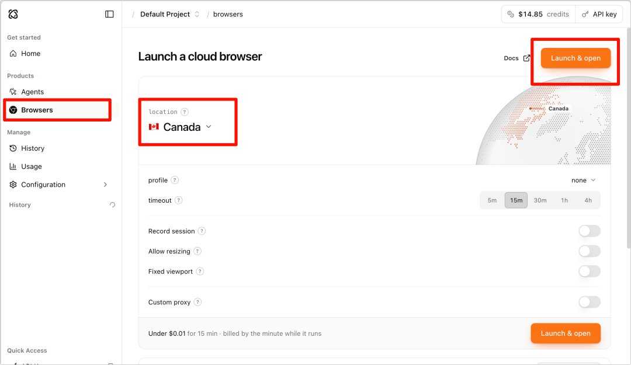Refresh the sidebar History list
Viewport: 631px width, 365px height.
(112, 204)
